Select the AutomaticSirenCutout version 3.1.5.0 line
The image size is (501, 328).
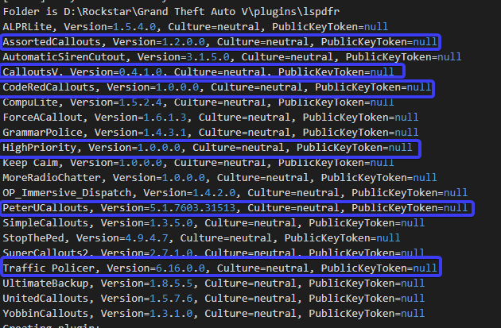point(232,57)
